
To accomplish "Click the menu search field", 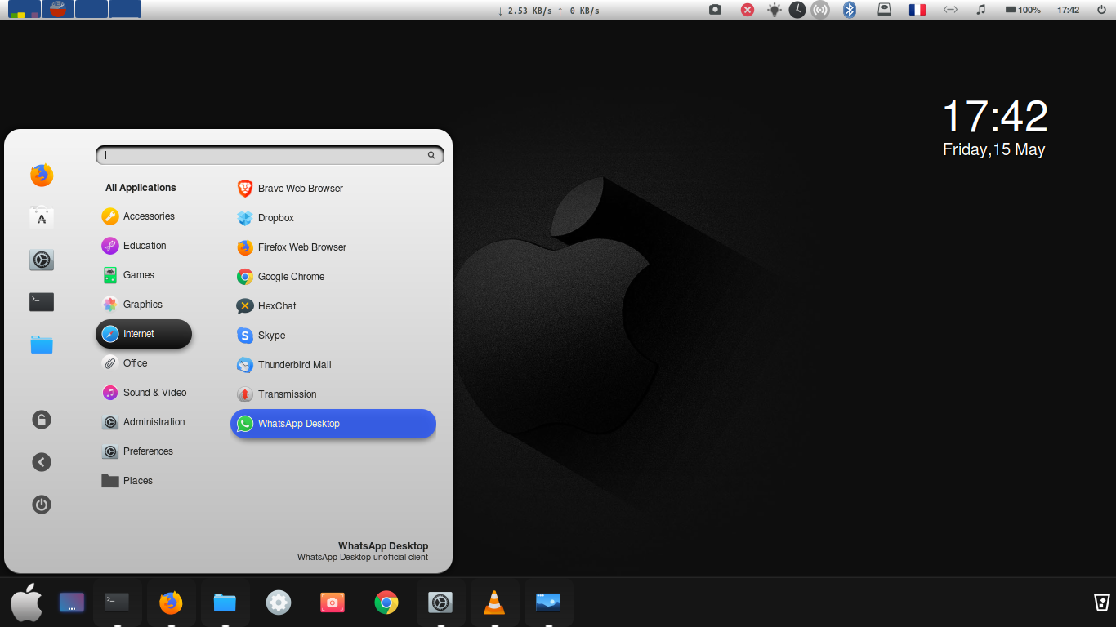I will click(x=270, y=155).
